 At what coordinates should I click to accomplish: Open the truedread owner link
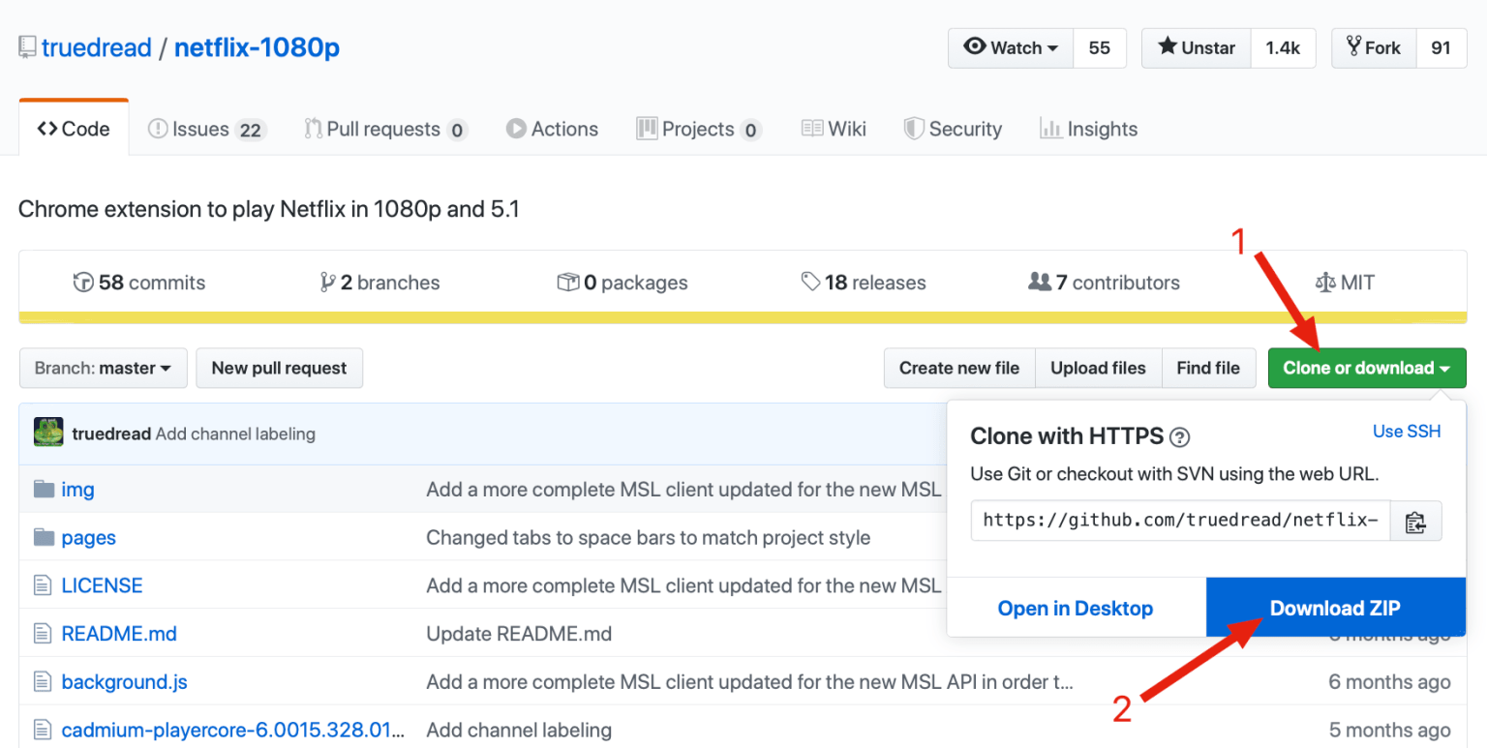(97, 47)
